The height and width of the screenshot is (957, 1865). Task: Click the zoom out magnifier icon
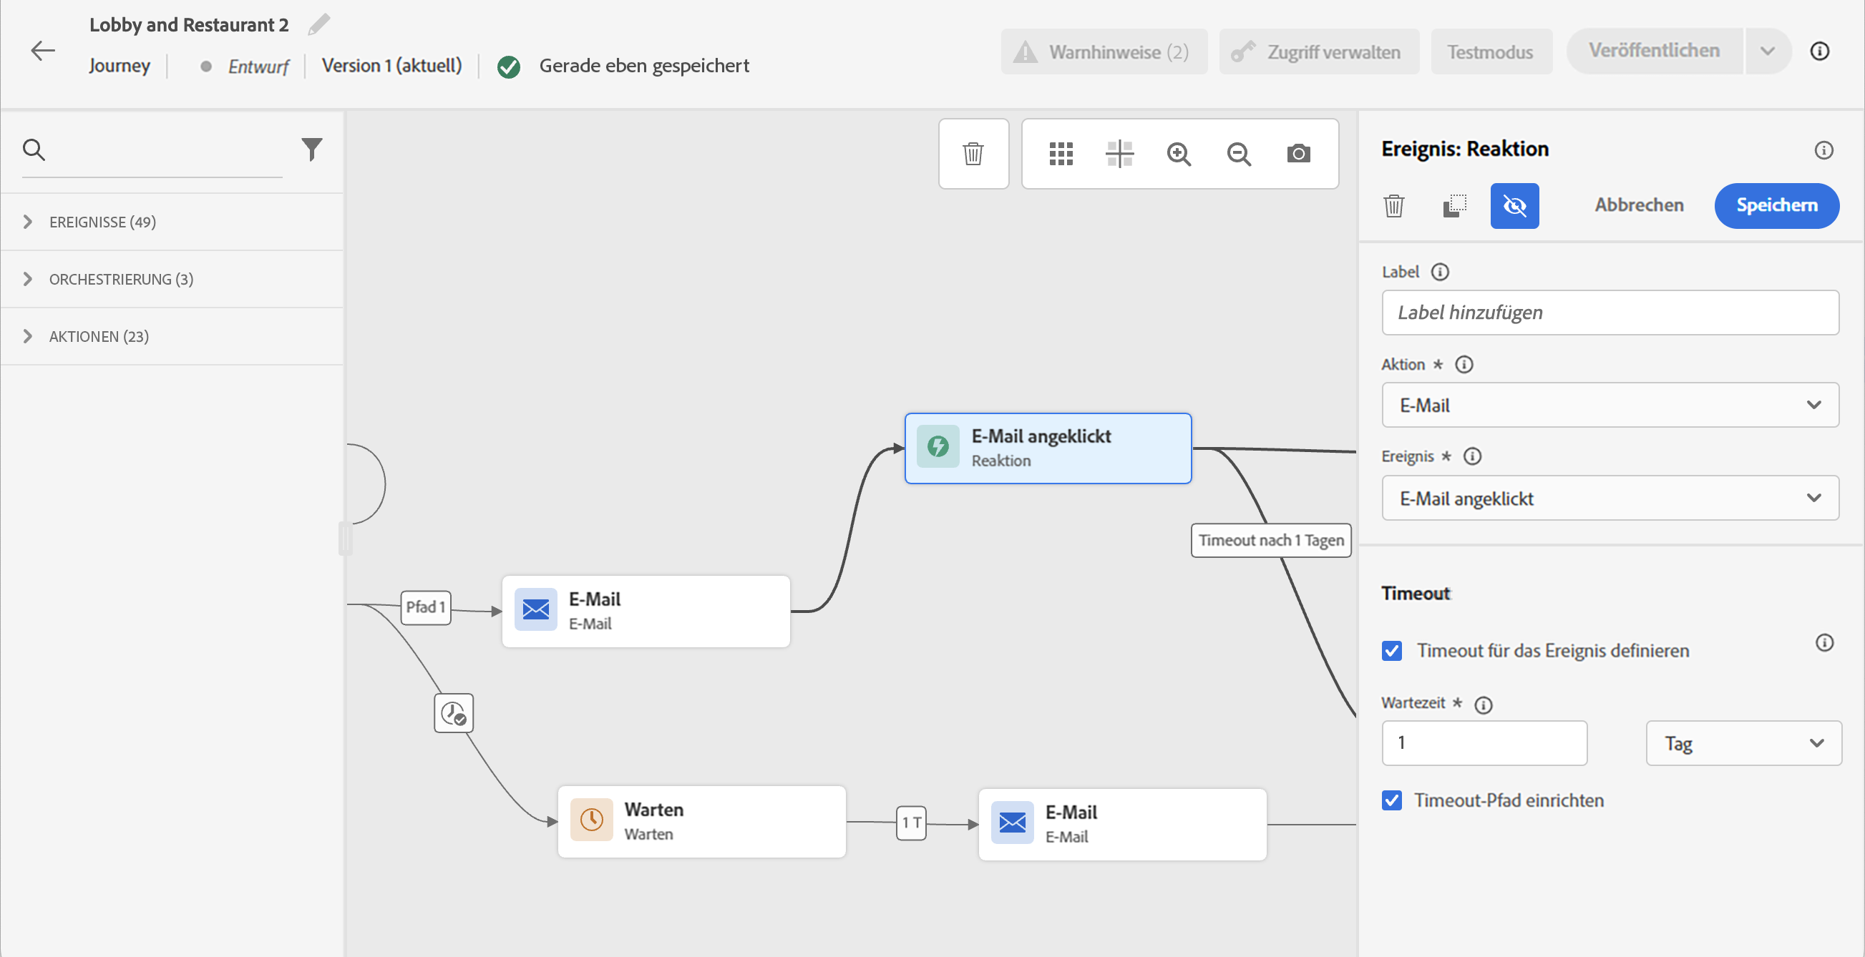click(1239, 154)
